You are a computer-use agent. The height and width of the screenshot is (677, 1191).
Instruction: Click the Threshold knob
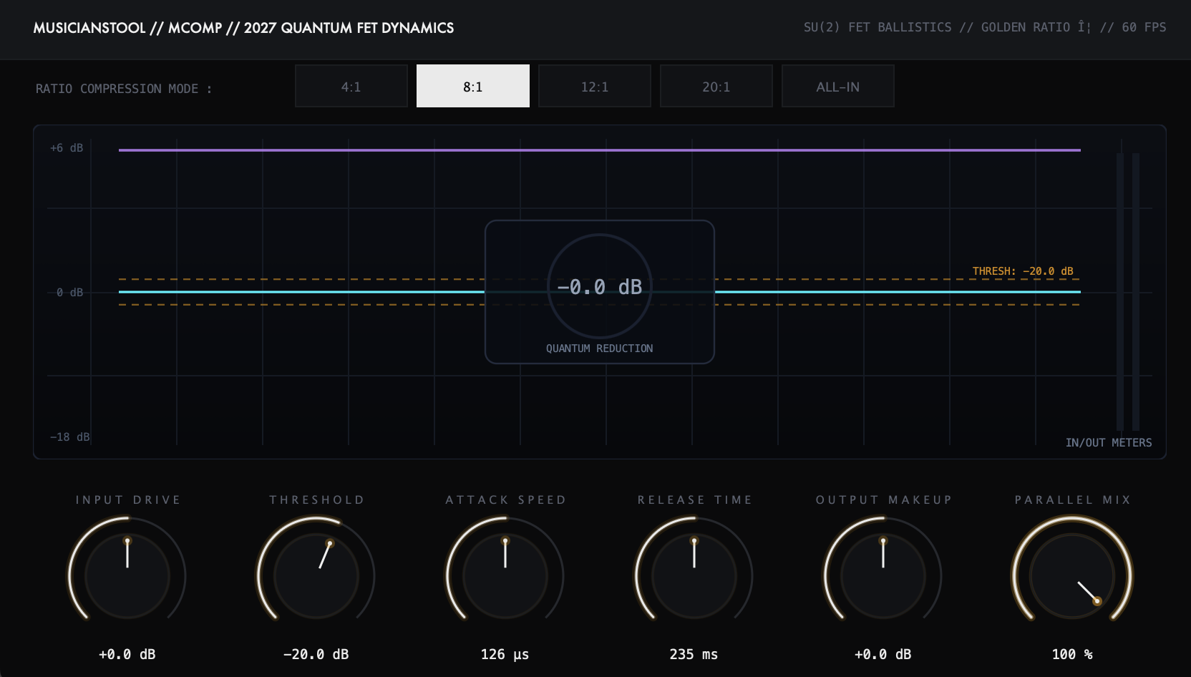coord(316,575)
